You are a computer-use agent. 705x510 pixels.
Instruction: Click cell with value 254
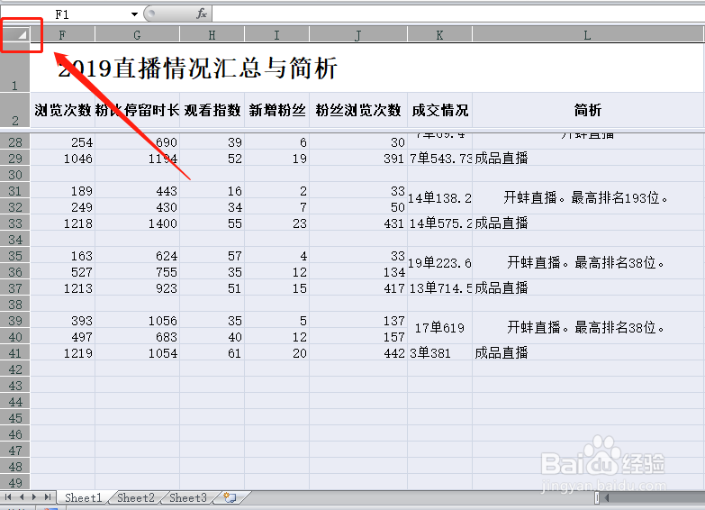tap(62, 141)
